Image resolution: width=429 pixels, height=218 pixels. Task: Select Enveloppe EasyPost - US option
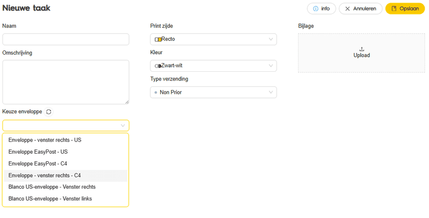coord(65,152)
